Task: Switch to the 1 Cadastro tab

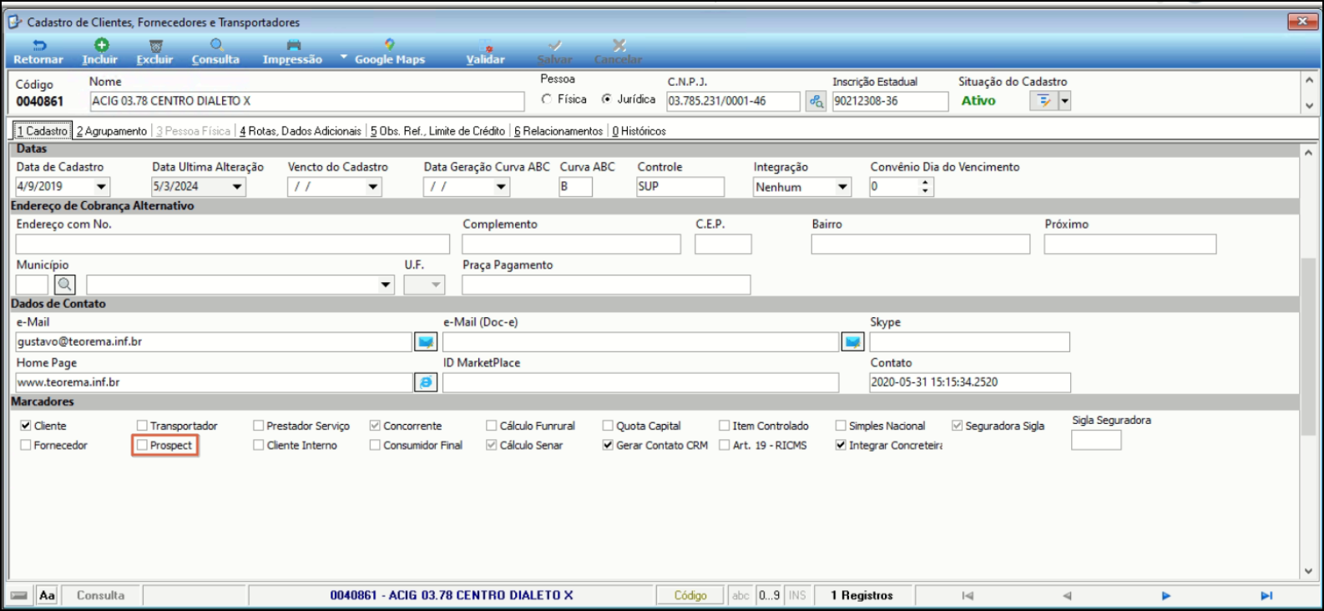Action: pyautogui.click(x=43, y=131)
